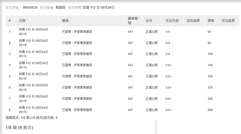Image resolution: width=241 pixels, height=134 pixels.
Task: Click odds value 150
Action: click(x=210, y=76)
